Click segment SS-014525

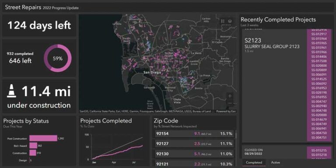(319, 79)
